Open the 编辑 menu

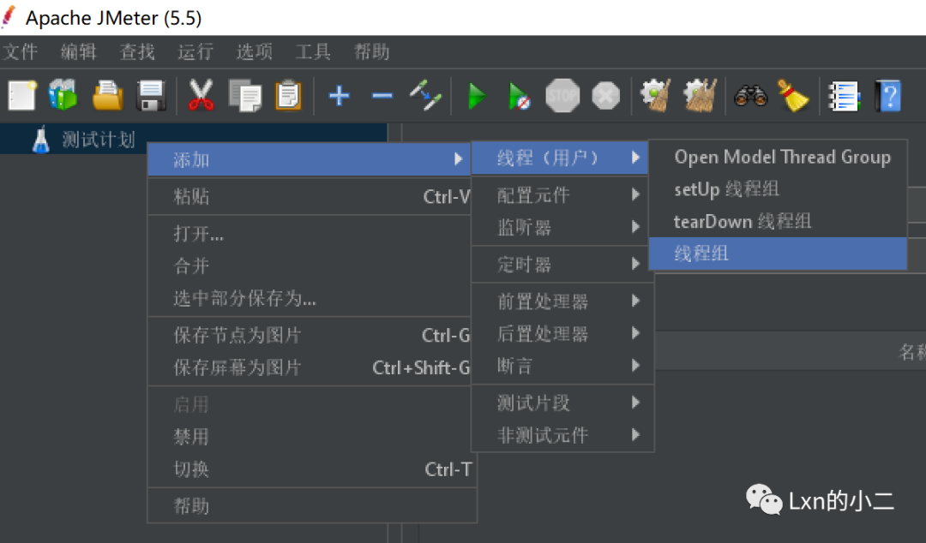(x=79, y=52)
